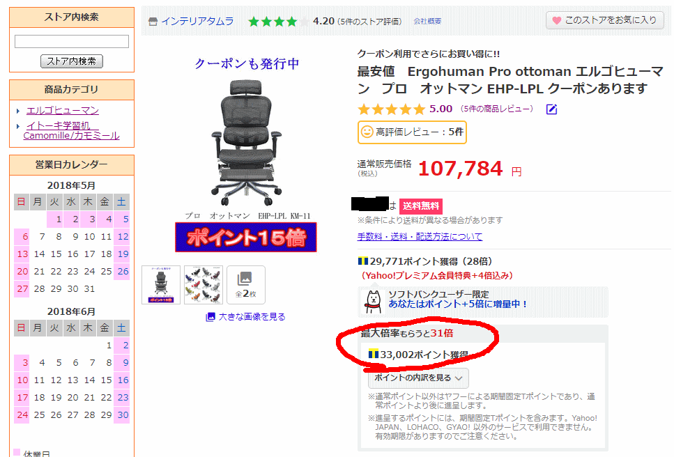
Task: Click the write review pencil icon
Action: coord(551,109)
